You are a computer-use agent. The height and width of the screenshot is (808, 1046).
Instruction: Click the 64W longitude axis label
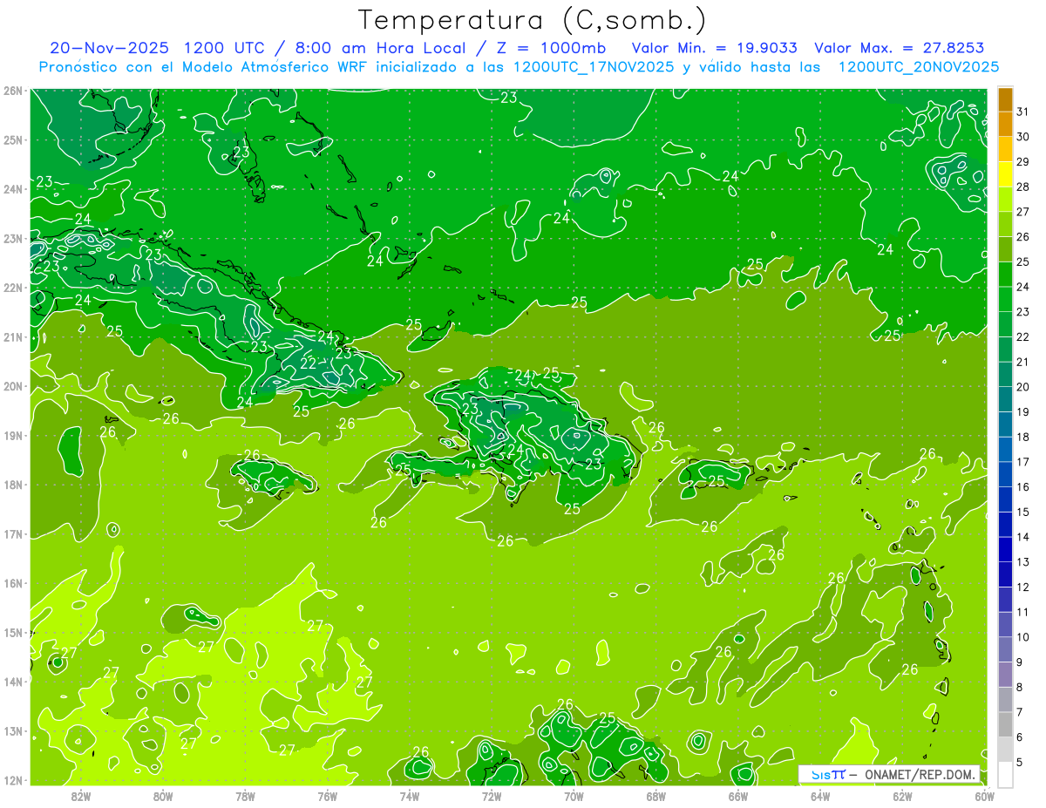coord(820,795)
